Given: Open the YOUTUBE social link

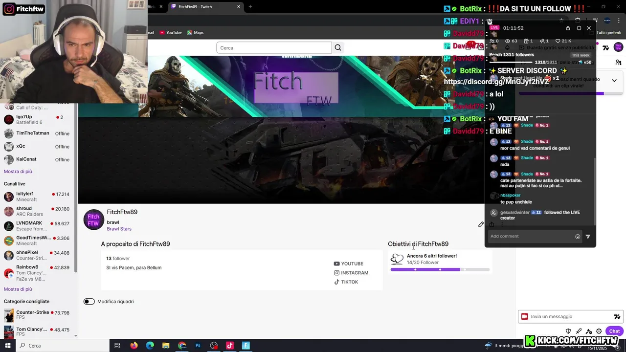Looking at the screenshot, I should tap(349, 264).
